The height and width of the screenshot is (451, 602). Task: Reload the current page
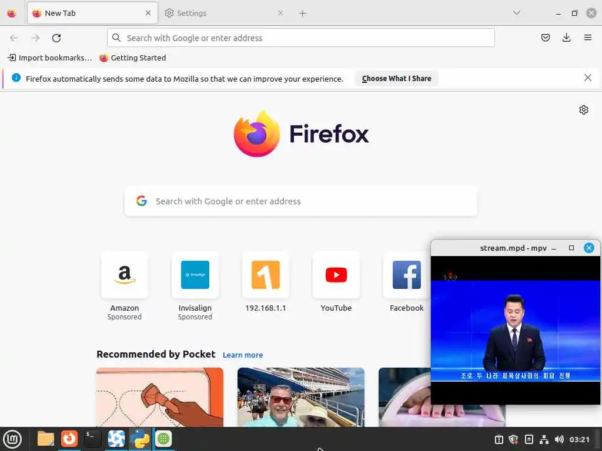click(x=56, y=38)
